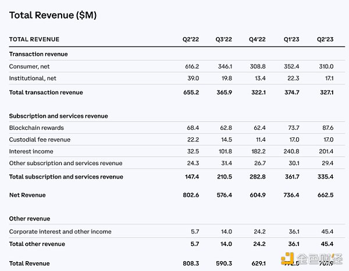349x271 pixels.
Task: Click the Blockchain rewards row label
Action: [36, 127]
